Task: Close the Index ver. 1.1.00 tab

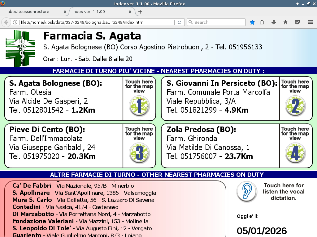Action: click(130, 12)
